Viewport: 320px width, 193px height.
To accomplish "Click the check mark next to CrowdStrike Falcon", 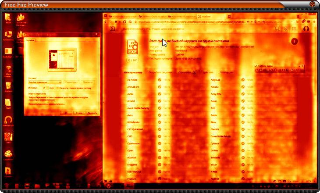I will [x=243, y=136].
